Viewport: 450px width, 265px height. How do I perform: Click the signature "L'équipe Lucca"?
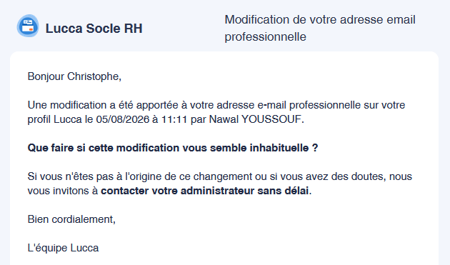(x=63, y=248)
